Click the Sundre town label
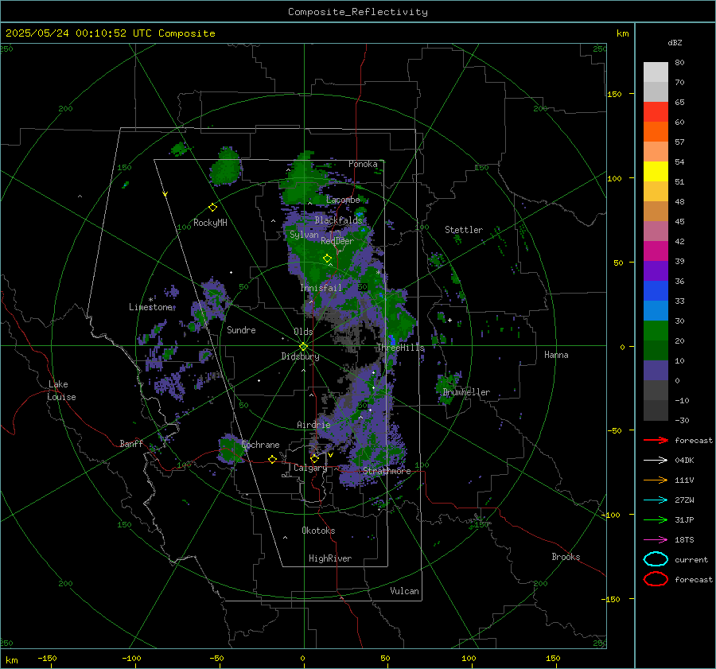Viewport: 716px width, 669px height. click(x=241, y=329)
